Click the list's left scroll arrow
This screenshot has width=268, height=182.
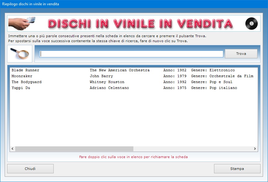point(13,149)
